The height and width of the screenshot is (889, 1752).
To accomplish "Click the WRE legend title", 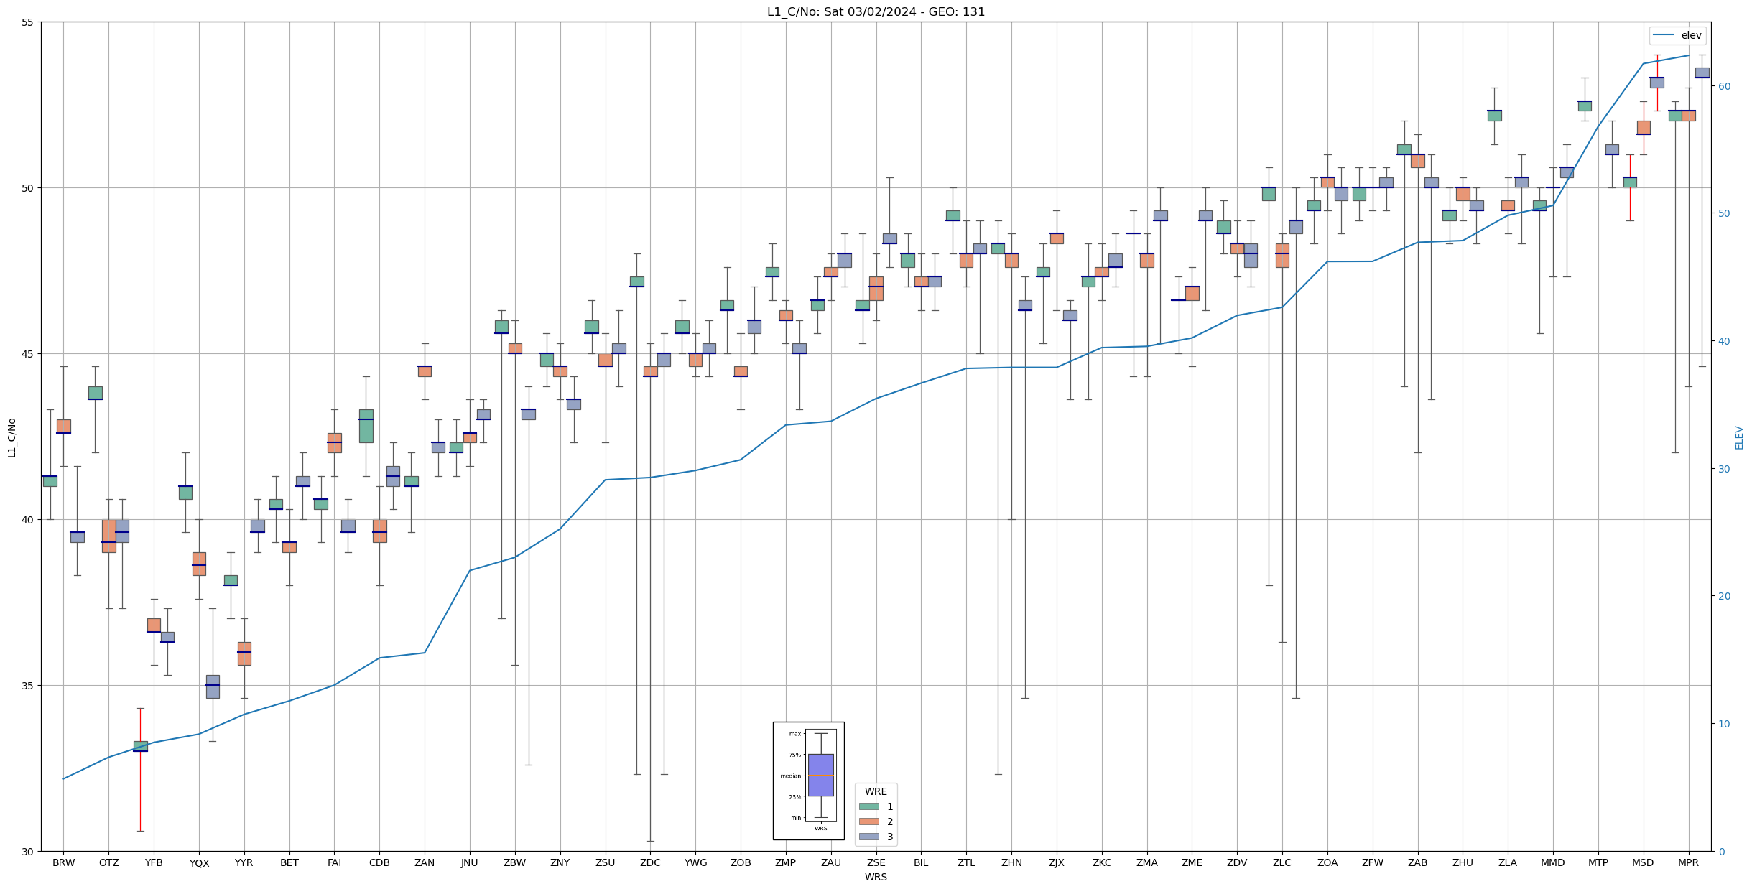I will pos(876,791).
